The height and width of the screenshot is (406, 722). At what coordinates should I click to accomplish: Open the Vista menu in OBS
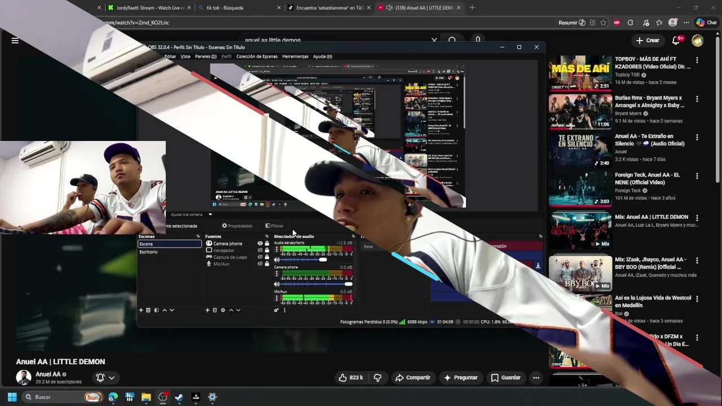tap(186, 56)
